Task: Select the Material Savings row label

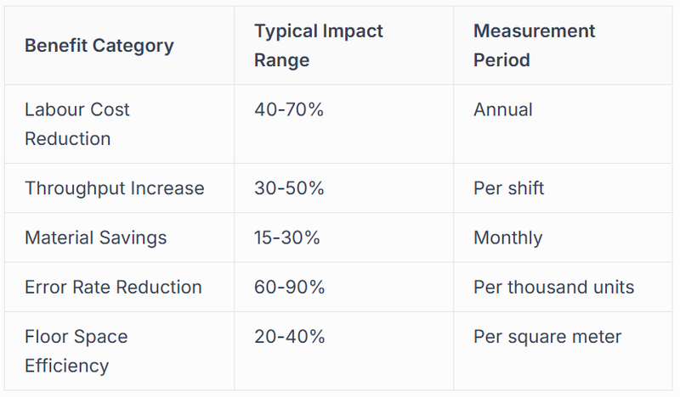Action: 96,238
